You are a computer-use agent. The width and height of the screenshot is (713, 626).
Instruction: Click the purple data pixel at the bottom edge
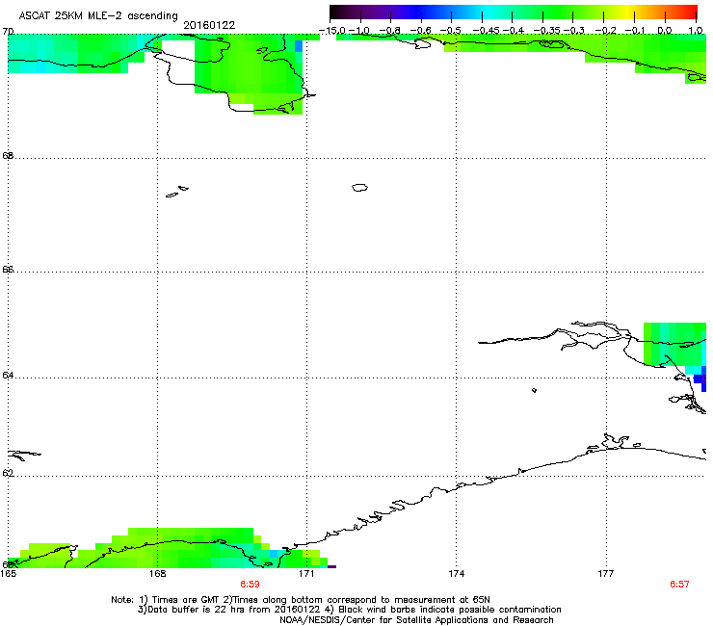click(x=332, y=566)
